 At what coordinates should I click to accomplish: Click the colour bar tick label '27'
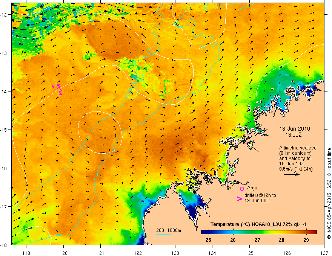pos(257,240)
